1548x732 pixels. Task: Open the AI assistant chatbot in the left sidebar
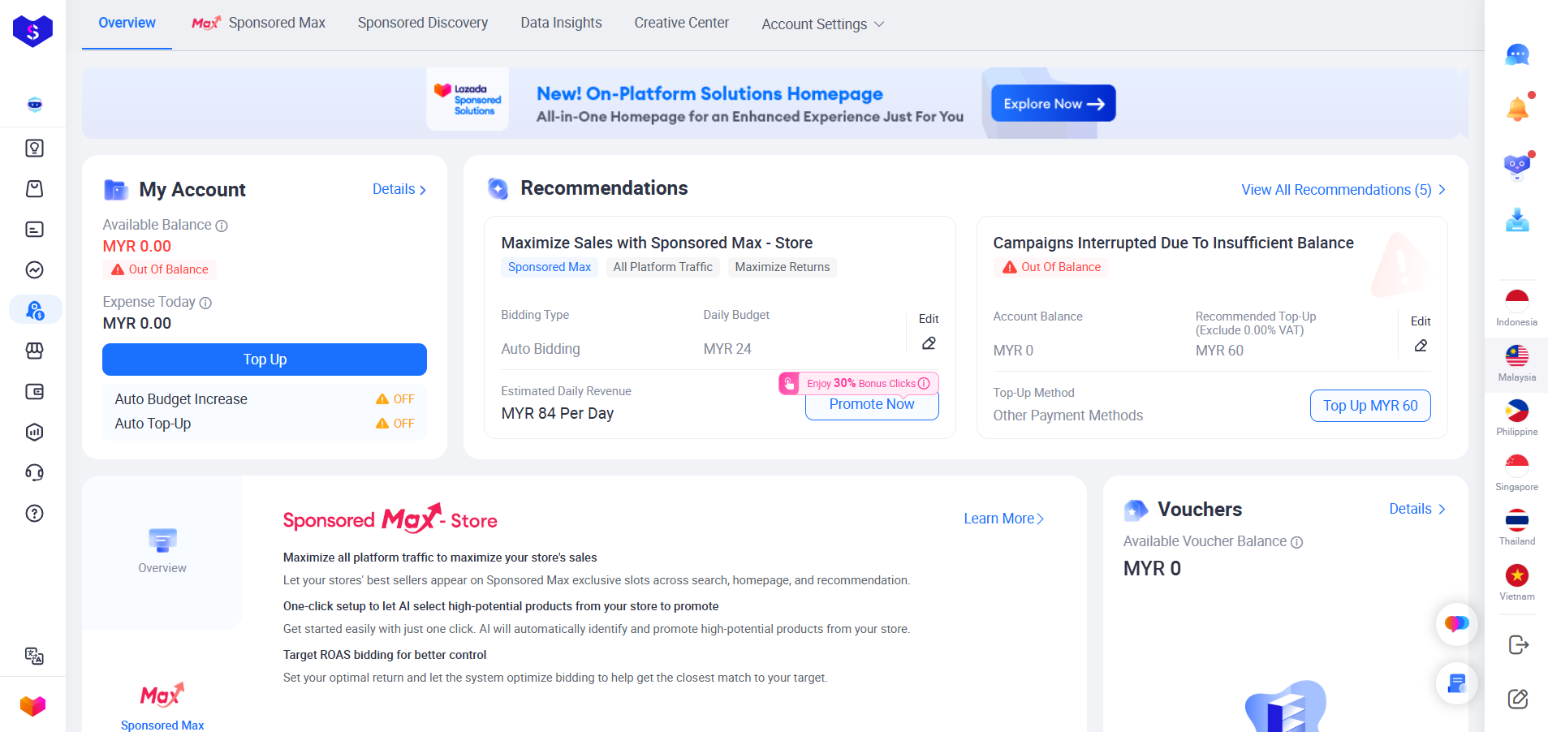(x=33, y=105)
